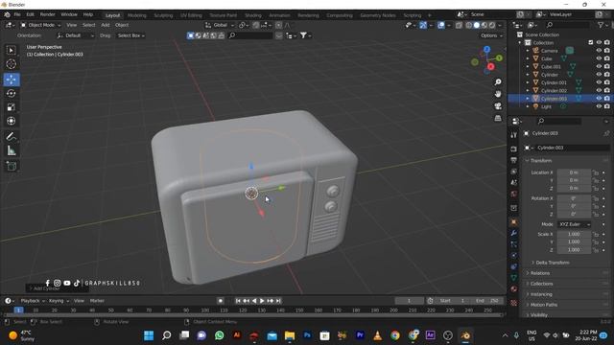Open the Texture properties checker tab

click(x=514, y=303)
